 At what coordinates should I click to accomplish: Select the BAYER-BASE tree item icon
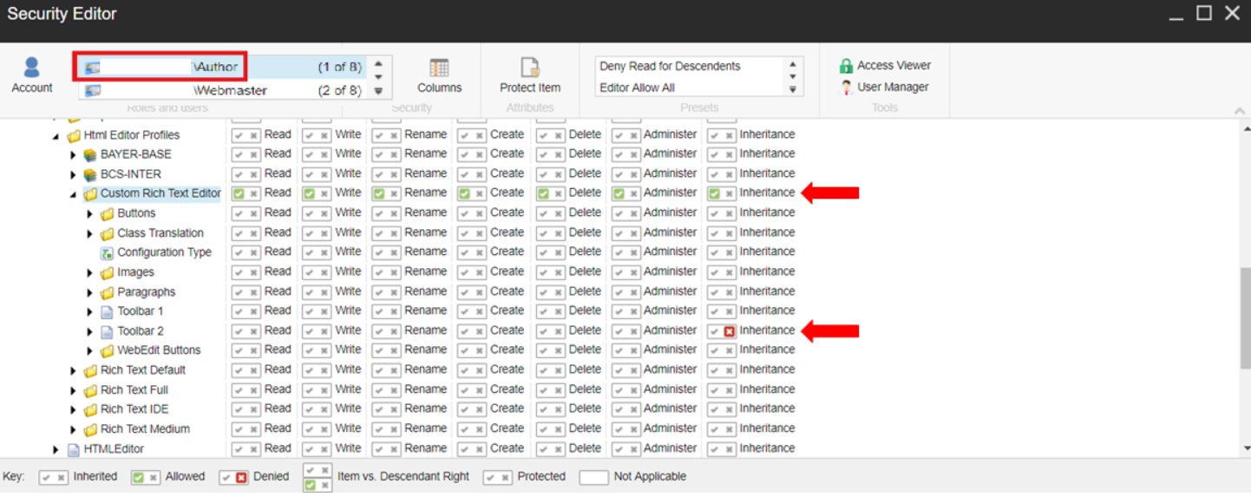90,155
